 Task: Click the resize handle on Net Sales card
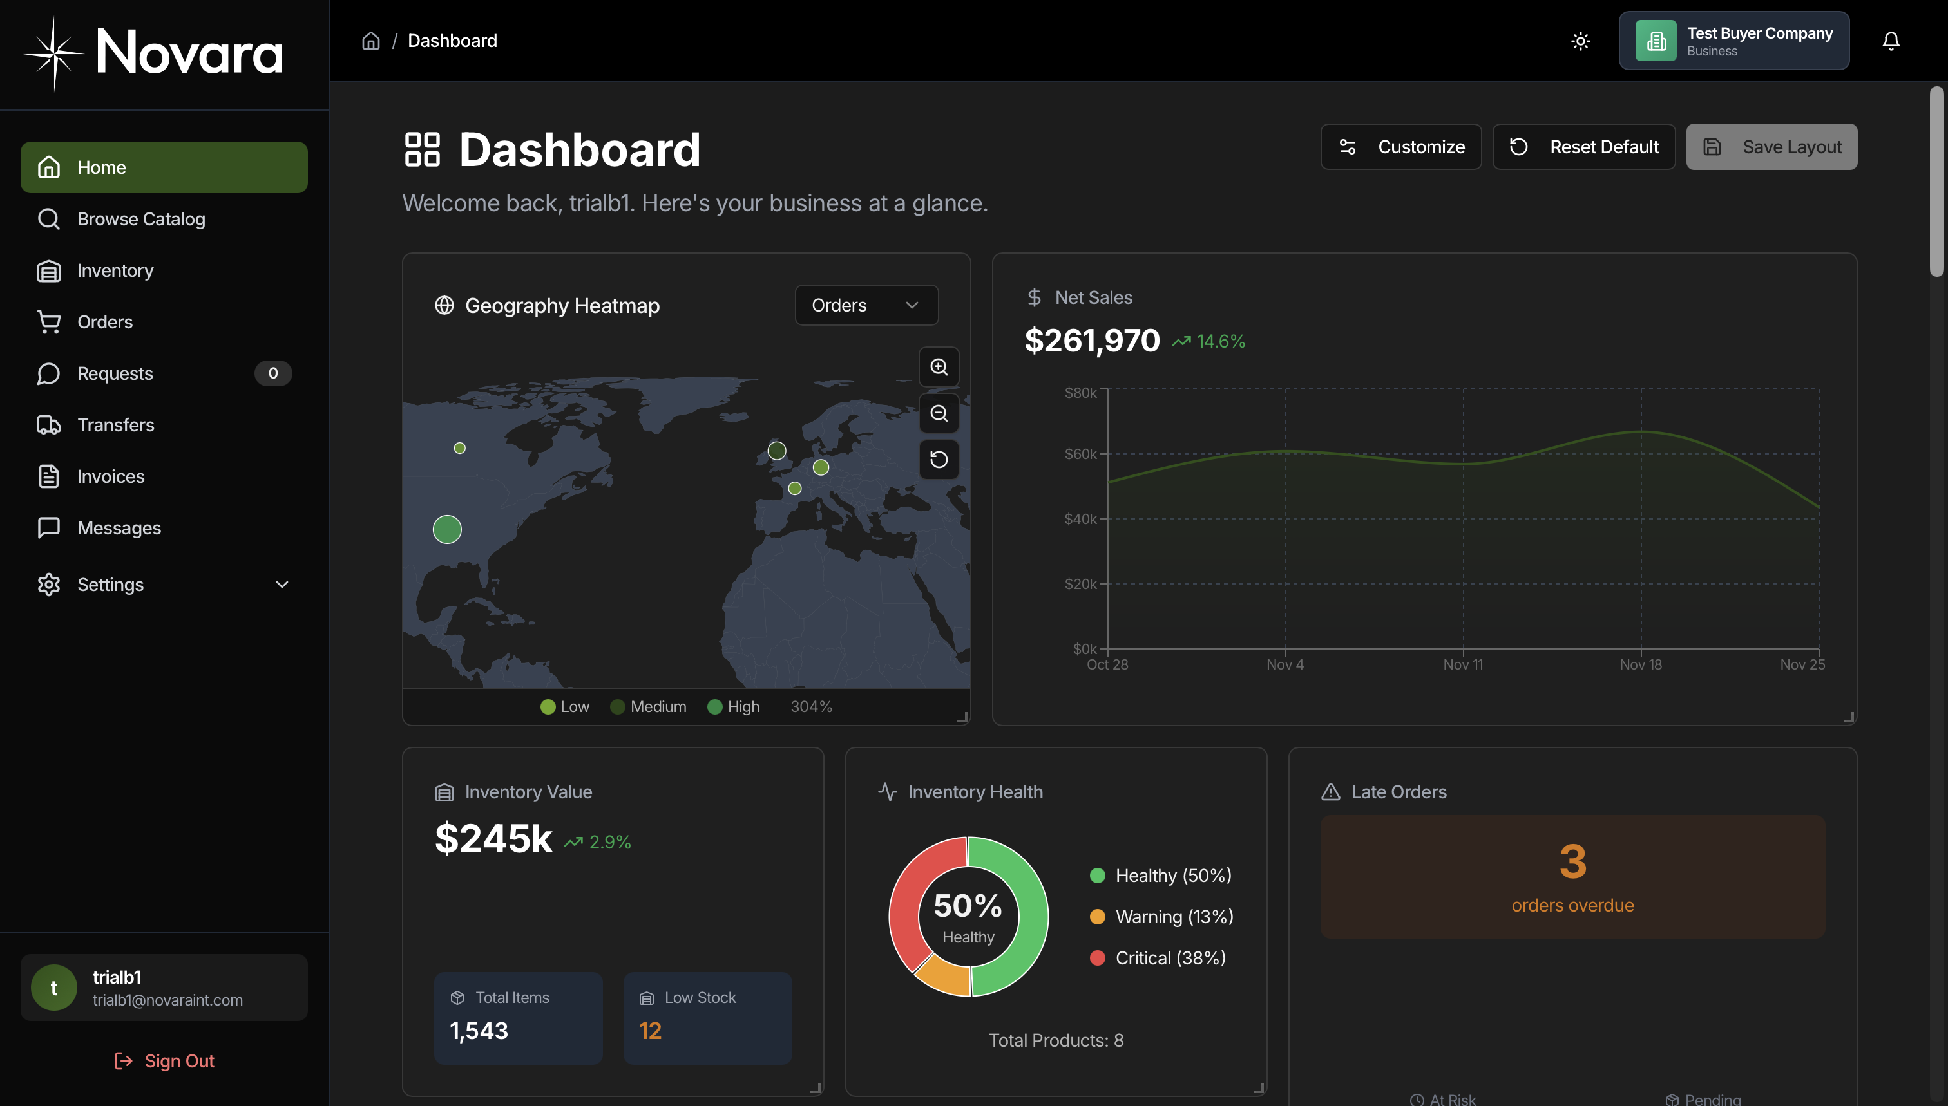[x=1848, y=717]
